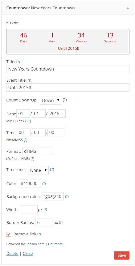Click help icon beside Border Radius
135x266 pixels.
coord(61,223)
